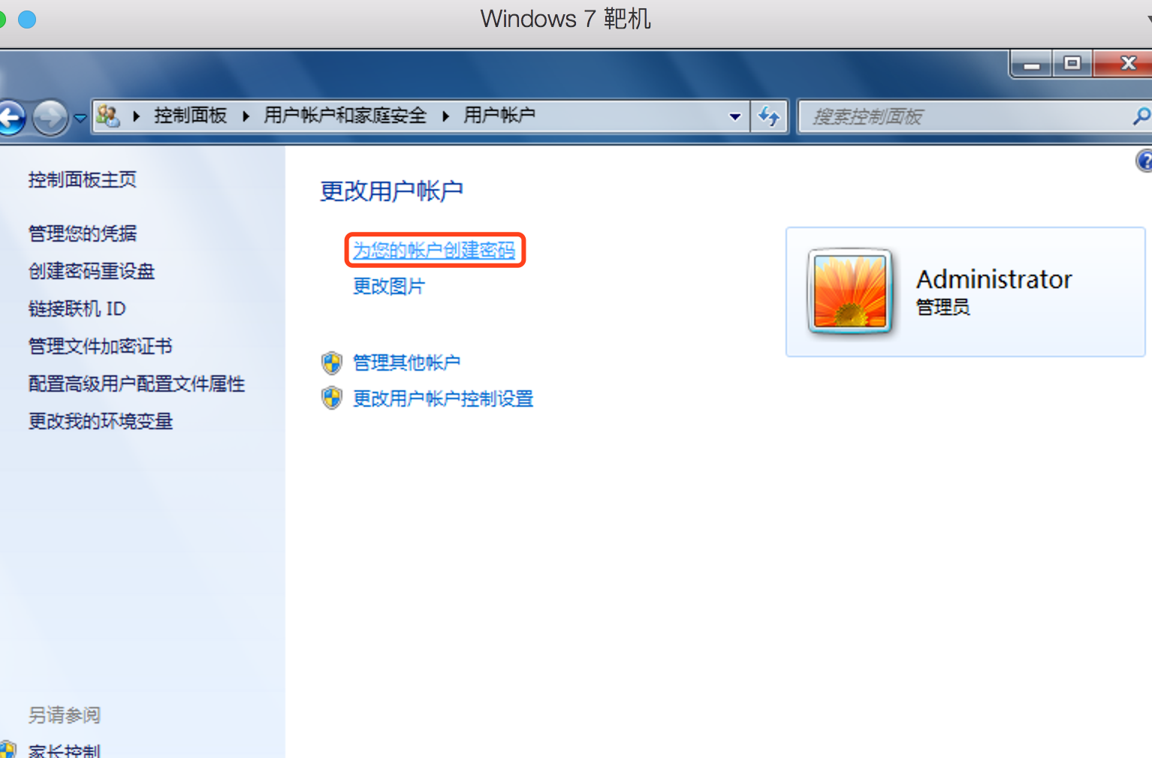Open the address bar history dropdown

(x=735, y=116)
